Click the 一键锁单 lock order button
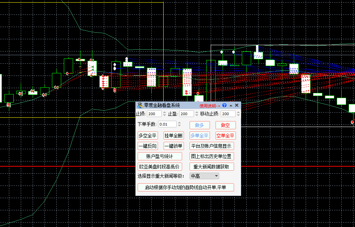Viewport: 355px width, 227px height. 174,146
